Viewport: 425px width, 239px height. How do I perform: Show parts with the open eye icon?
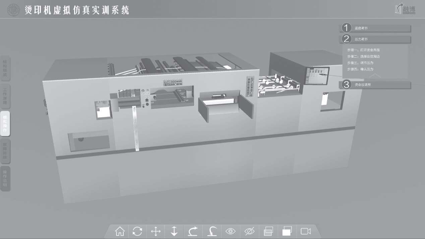pos(231,231)
